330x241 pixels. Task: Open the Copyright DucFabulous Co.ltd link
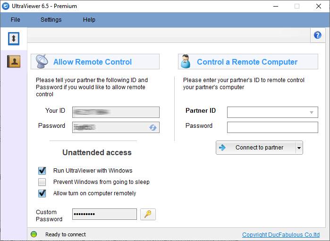point(280,235)
